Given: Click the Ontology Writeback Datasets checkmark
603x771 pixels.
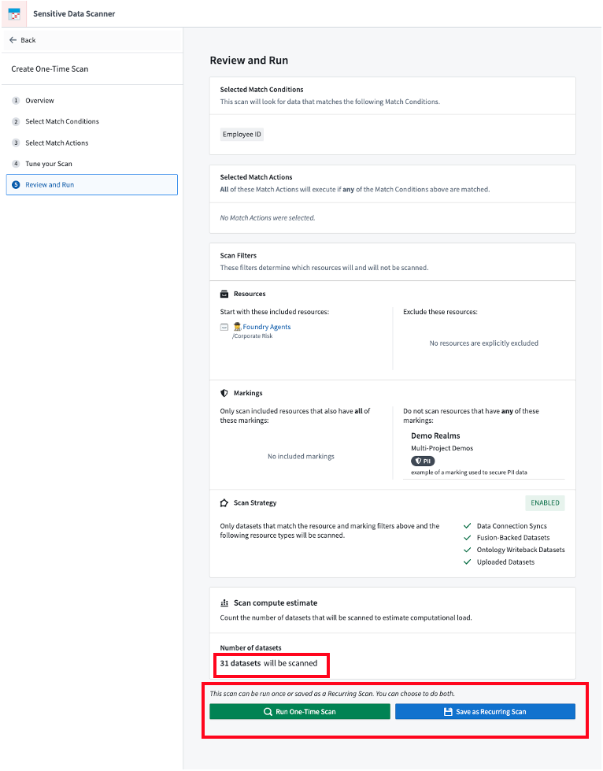Looking at the screenshot, I should point(468,550).
